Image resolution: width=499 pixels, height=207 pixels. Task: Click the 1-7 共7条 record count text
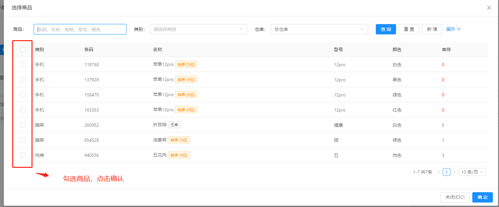click(422, 172)
